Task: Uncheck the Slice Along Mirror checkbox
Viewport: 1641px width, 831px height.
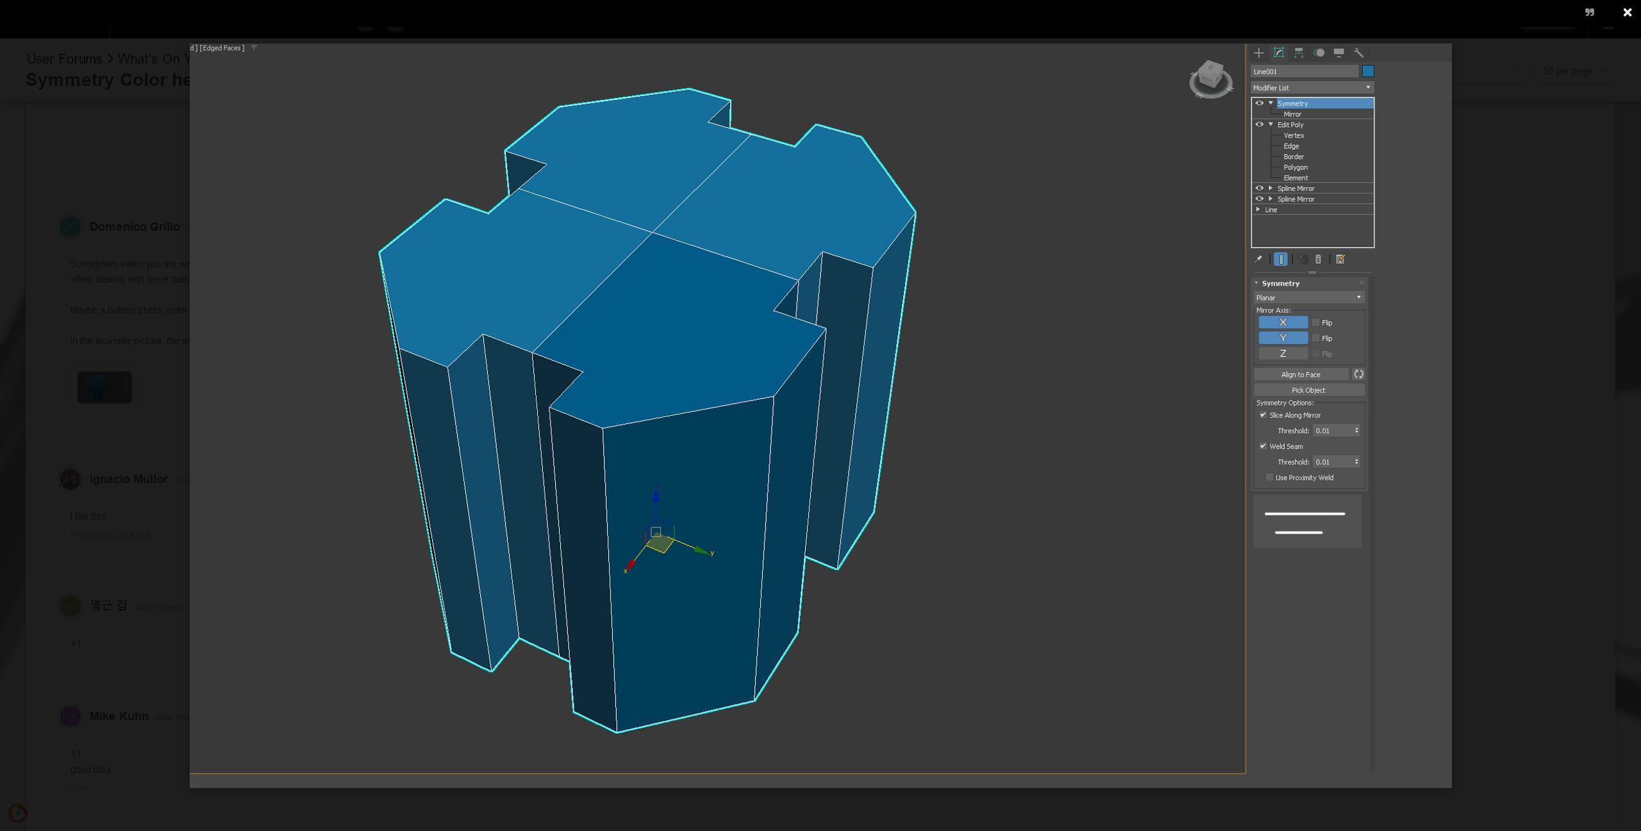Action: tap(1263, 415)
